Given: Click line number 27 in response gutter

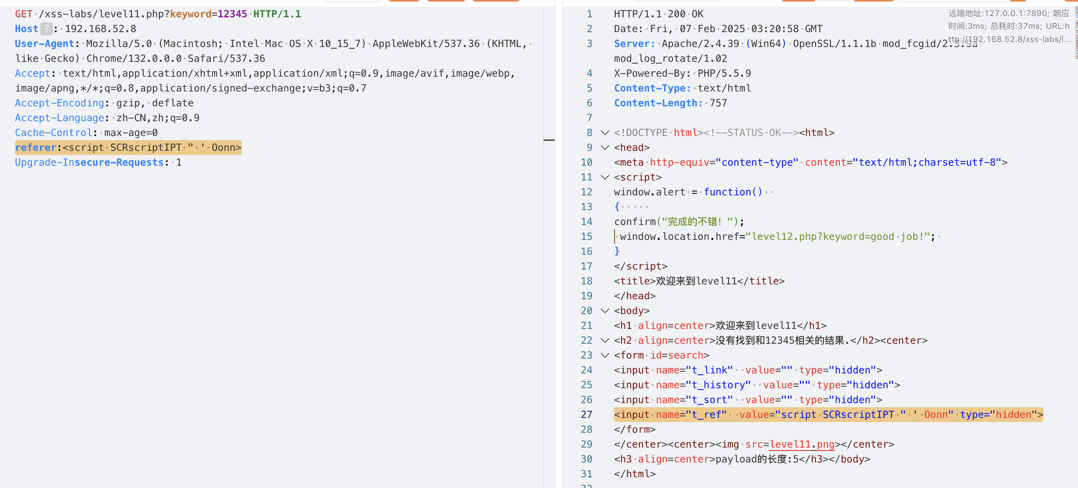Looking at the screenshot, I should pyautogui.click(x=586, y=415).
